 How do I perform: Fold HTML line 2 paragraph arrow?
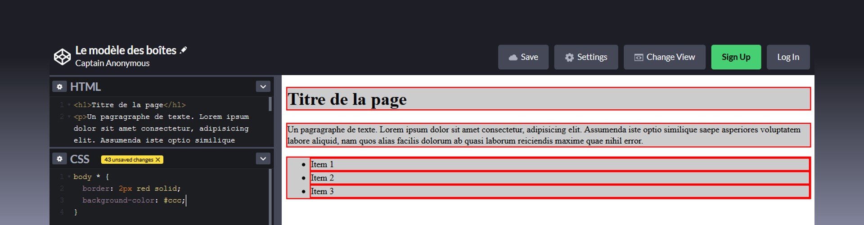click(x=69, y=117)
